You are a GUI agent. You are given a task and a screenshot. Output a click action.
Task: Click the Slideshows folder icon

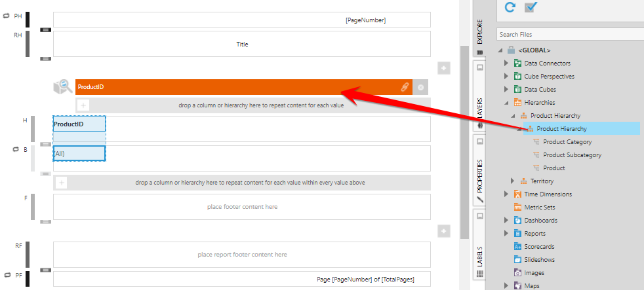pos(517,260)
